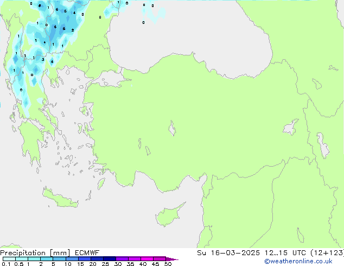Click the '20' legend scale label
344x266 pixels.
(x=93, y=264)
